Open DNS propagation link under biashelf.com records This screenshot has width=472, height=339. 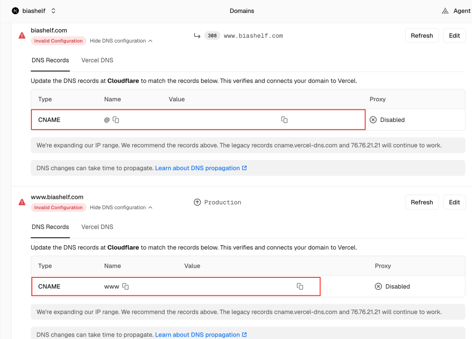tap(201, 168)
